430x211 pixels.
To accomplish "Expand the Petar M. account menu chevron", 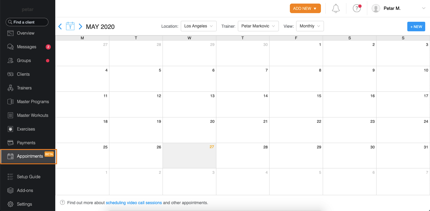I will (x=423, y=8).
